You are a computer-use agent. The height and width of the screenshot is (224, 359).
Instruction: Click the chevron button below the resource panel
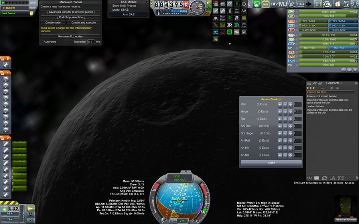pos(355,70)
